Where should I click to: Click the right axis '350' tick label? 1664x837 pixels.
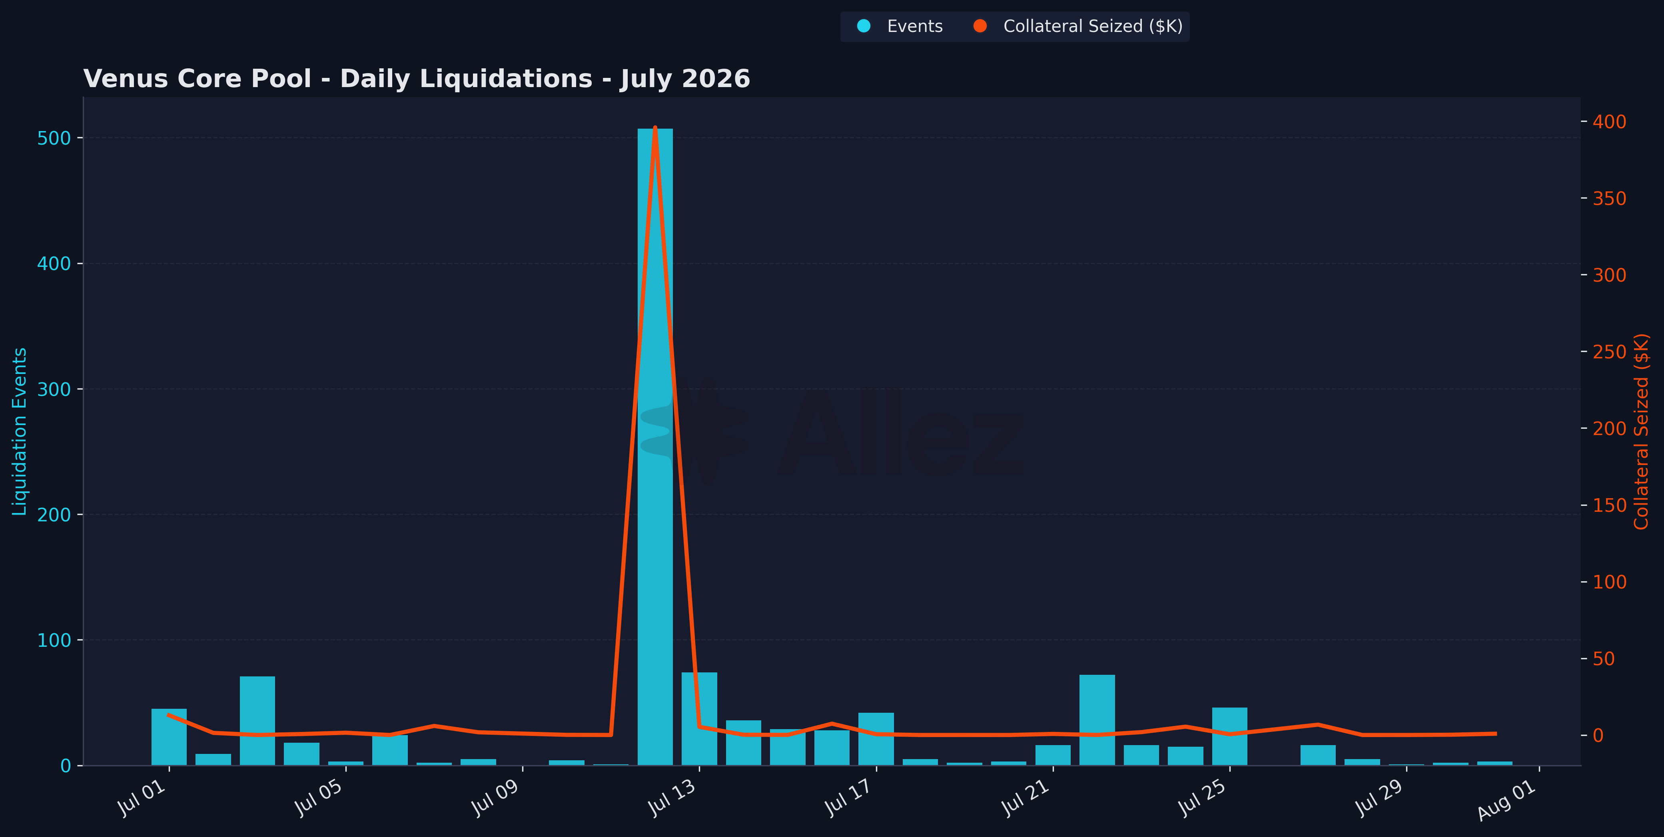[x=1610, y=198]
